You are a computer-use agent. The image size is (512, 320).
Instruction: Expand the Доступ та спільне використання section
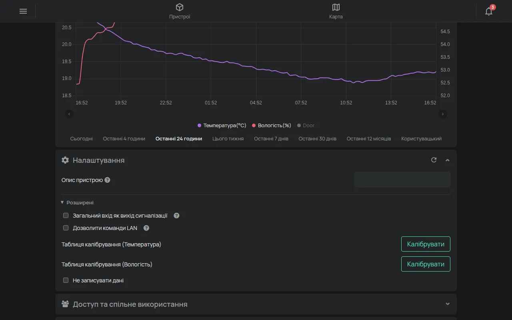(448, 304)
